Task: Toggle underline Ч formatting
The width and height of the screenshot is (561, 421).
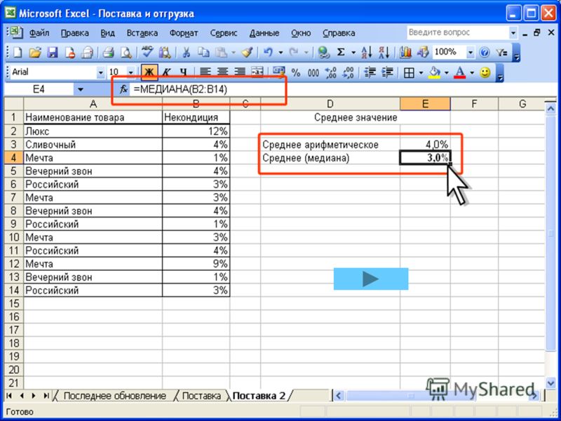Action: tap(184, 73)
